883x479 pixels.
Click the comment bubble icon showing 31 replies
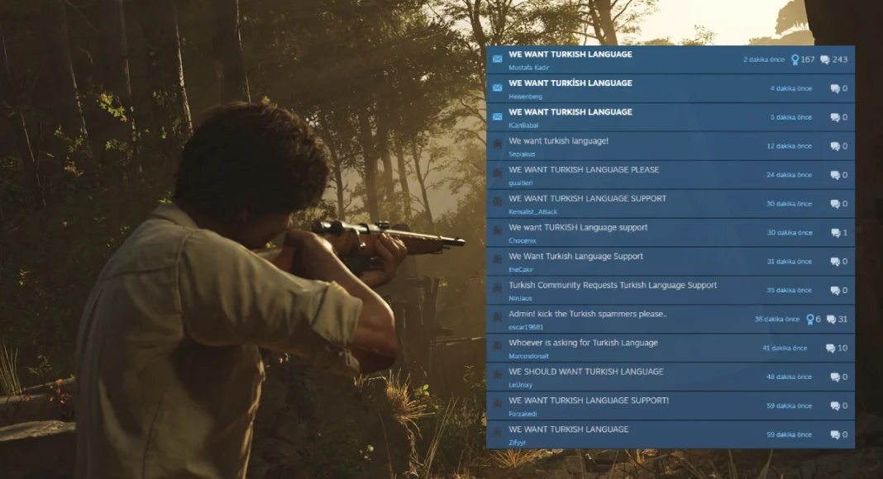(x=831, y=320)
